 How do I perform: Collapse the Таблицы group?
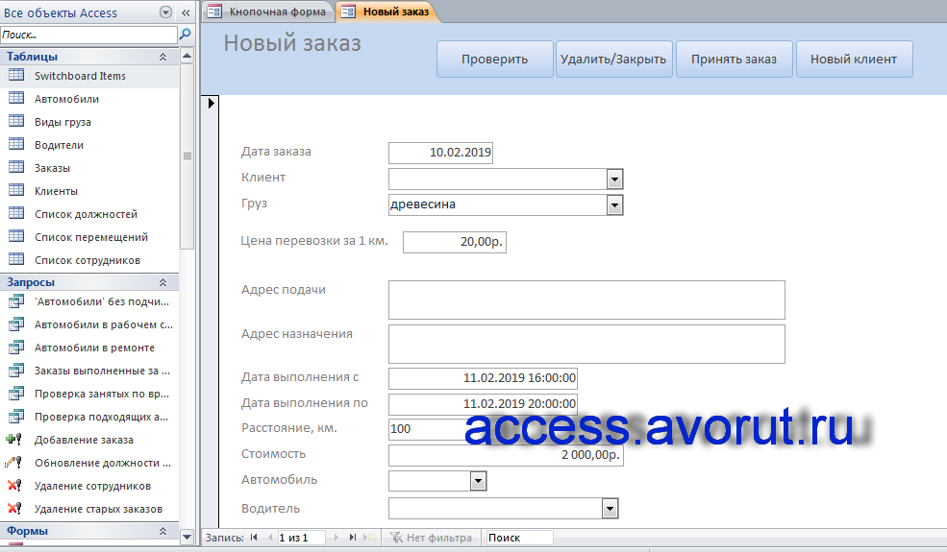(x=162, y=57)
